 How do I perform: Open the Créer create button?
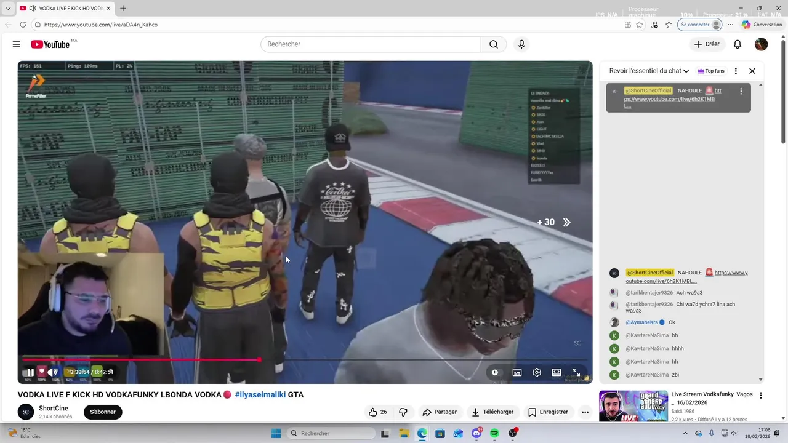pyautogui.click(x=707, y=44)
